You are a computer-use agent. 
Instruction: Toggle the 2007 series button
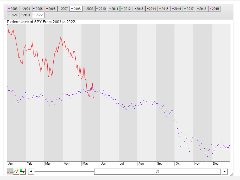click(63, 9)
